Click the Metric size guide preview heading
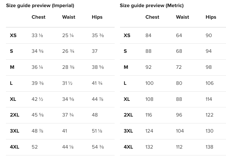Screen dimensions: 226x156 pyautogui.click(x=152, y=6)
